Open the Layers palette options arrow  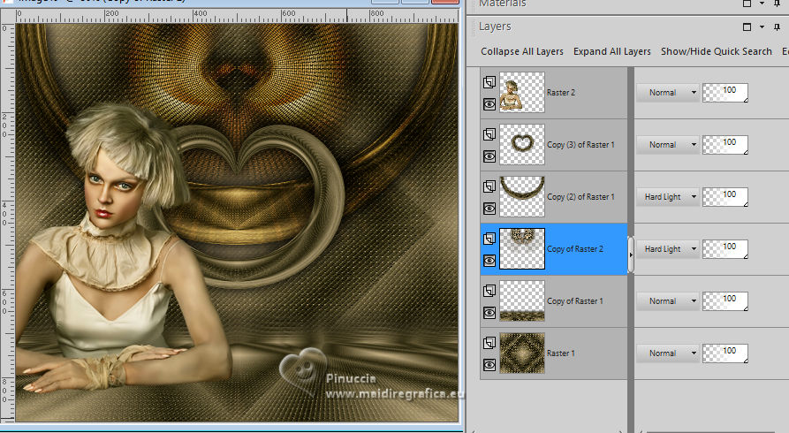point(762,27)
